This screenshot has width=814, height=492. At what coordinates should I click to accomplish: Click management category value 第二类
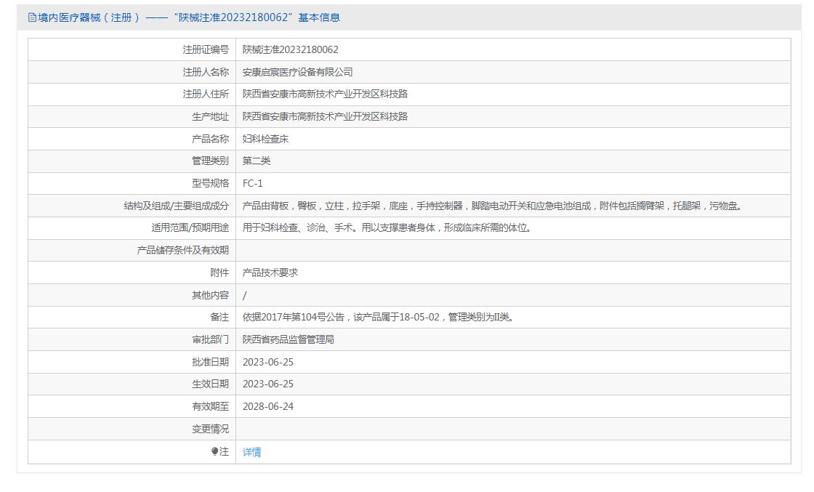point(257,161)
